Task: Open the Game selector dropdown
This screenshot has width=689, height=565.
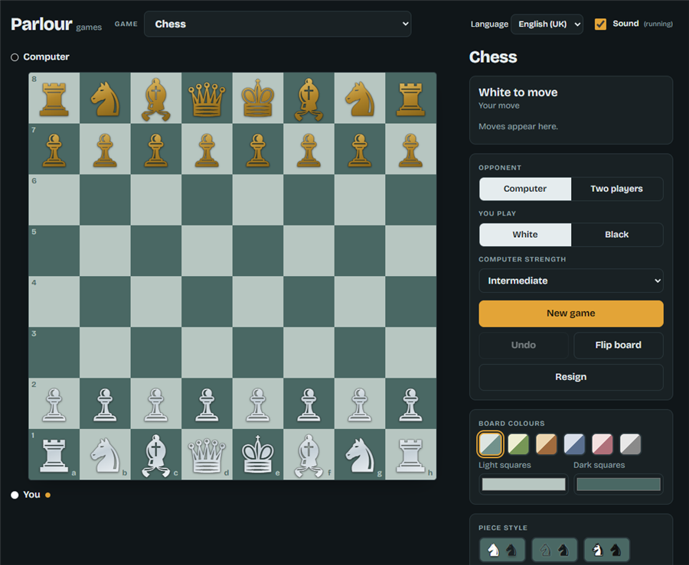Action: pyautogui.click(x=278, y=24)
